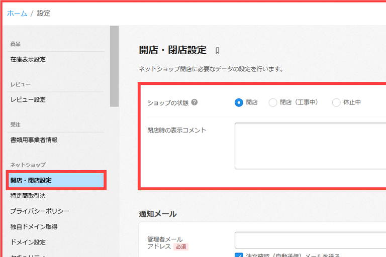Click the help icon next to ショップの状態
Image resolution: width=386 pixels, height=257 pixels.
point(194,102)
